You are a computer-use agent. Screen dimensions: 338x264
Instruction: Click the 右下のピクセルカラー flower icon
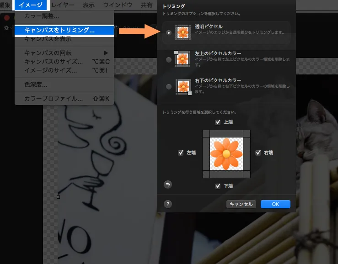(183, 87)
